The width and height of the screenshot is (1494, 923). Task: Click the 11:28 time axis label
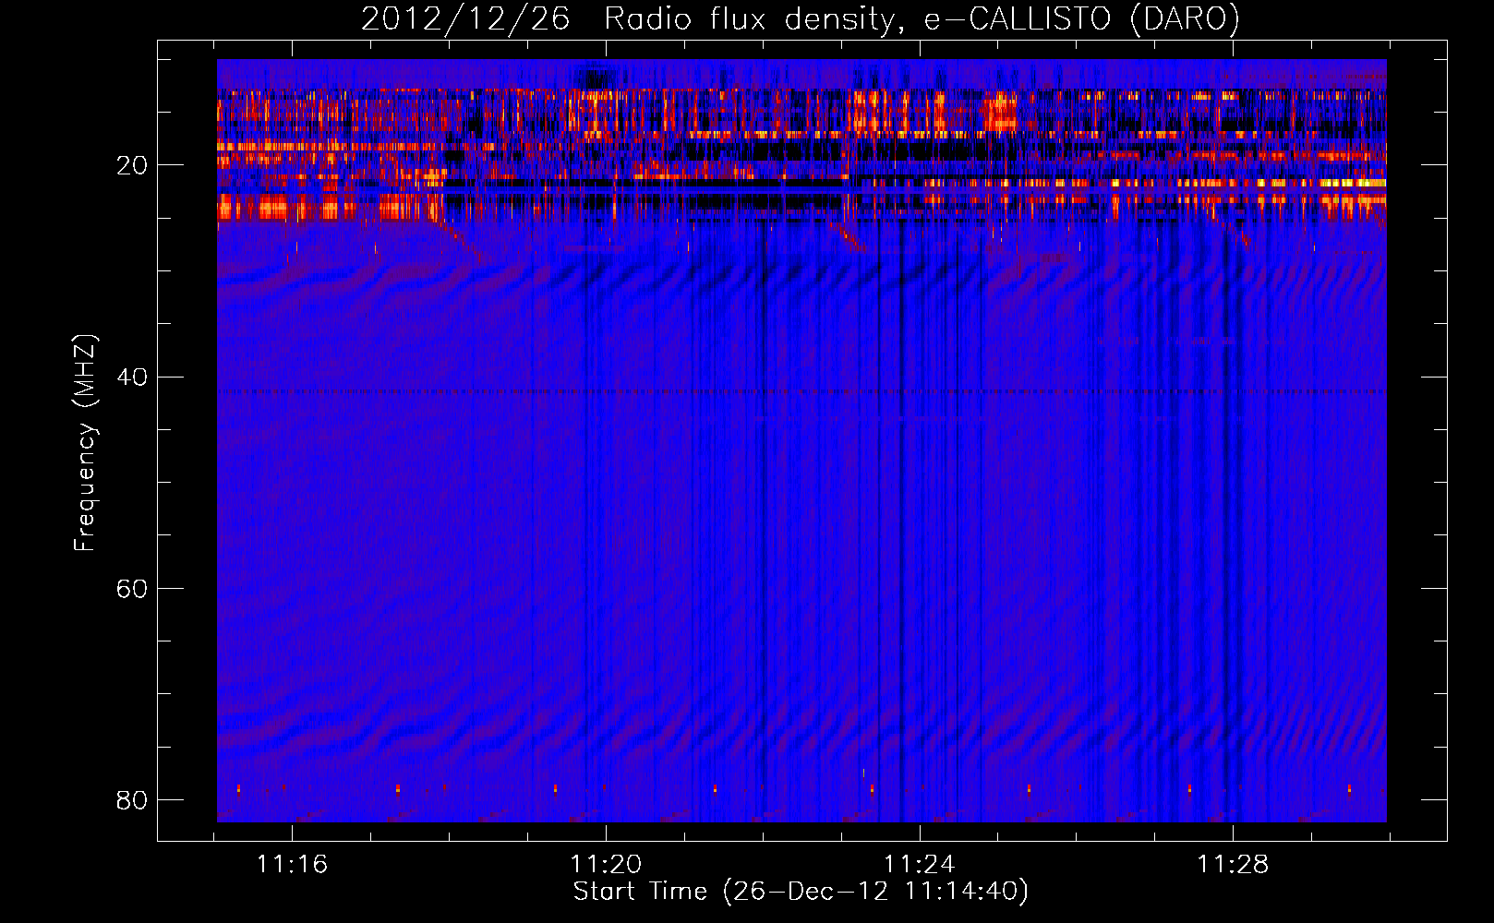click(x=1233, y=865)
